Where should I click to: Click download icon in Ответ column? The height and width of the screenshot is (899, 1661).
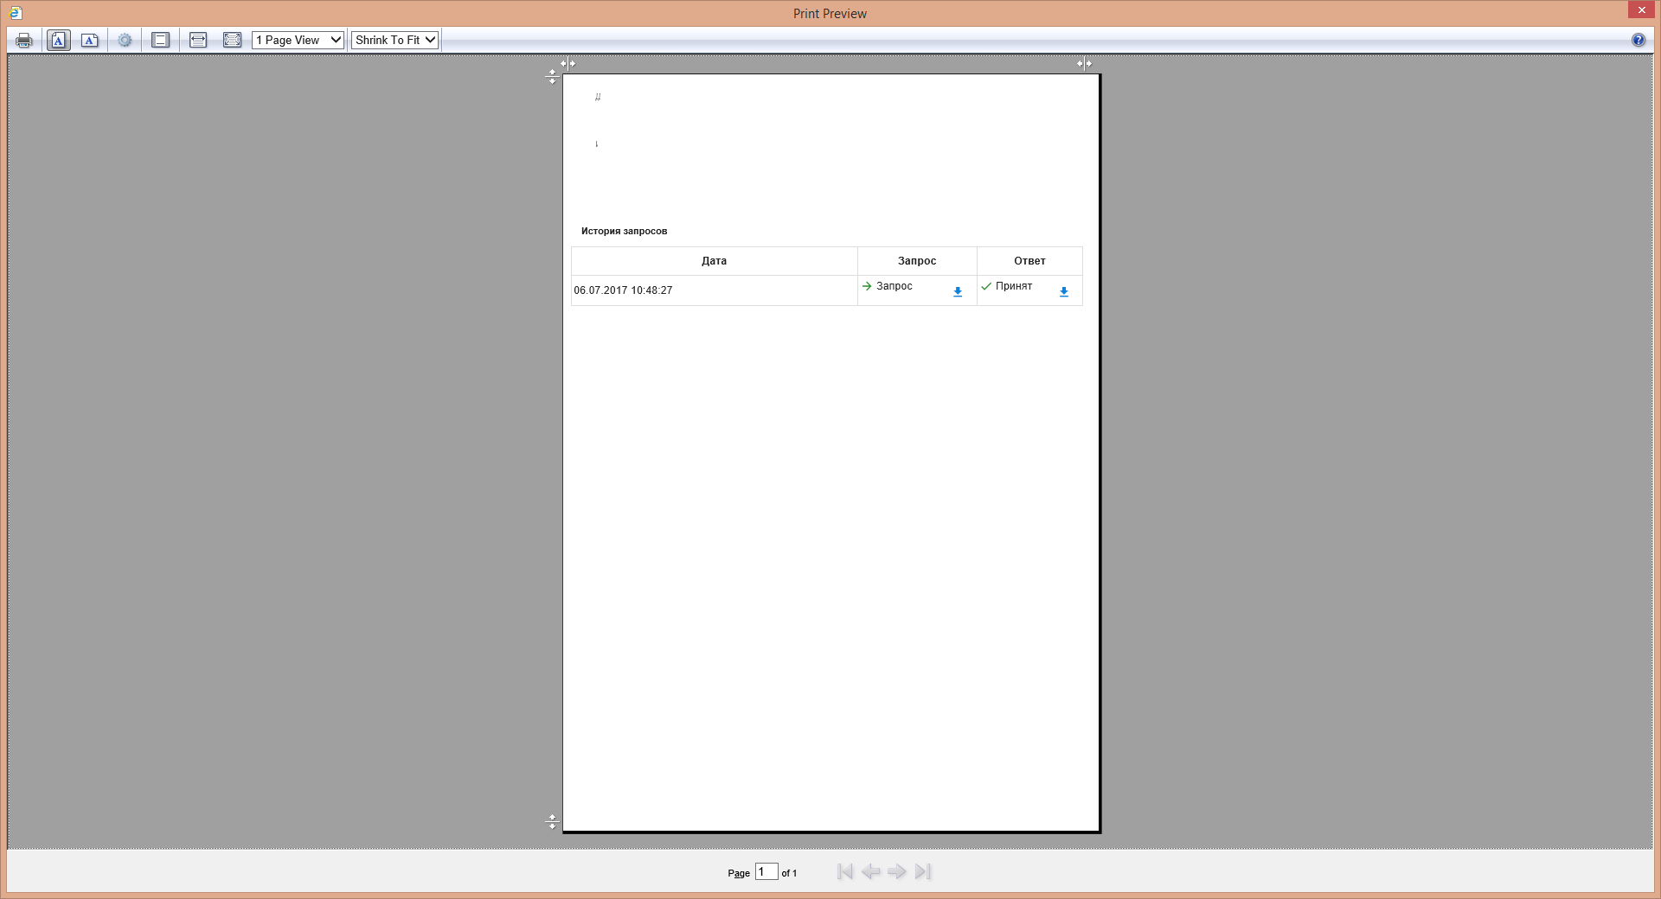1064,292
